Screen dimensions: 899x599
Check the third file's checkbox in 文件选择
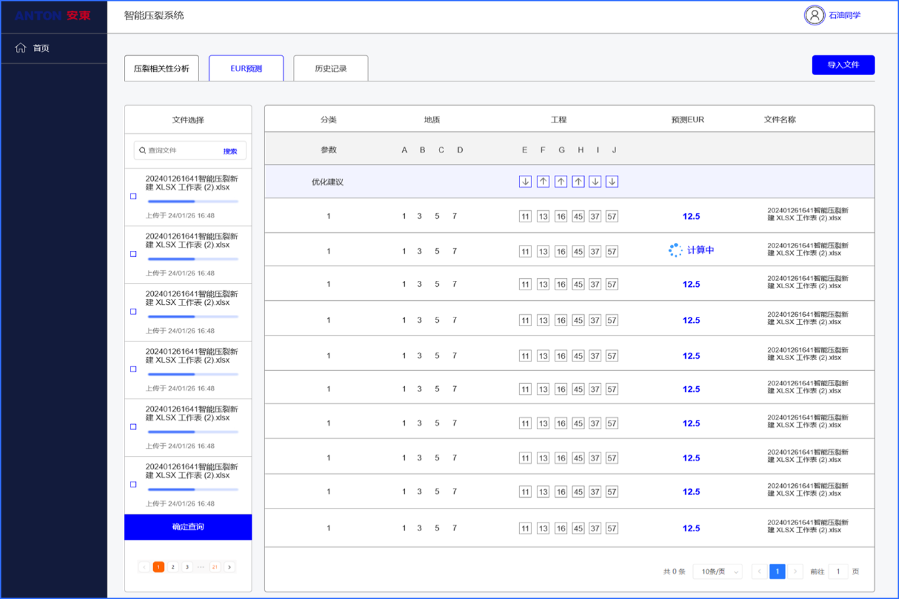click(x=133, y=311)
